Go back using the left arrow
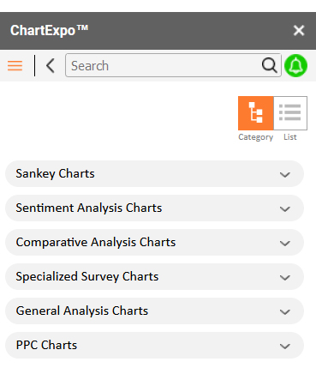The height and width of the screenshot is (374, 316). click(x=51, y=65)
